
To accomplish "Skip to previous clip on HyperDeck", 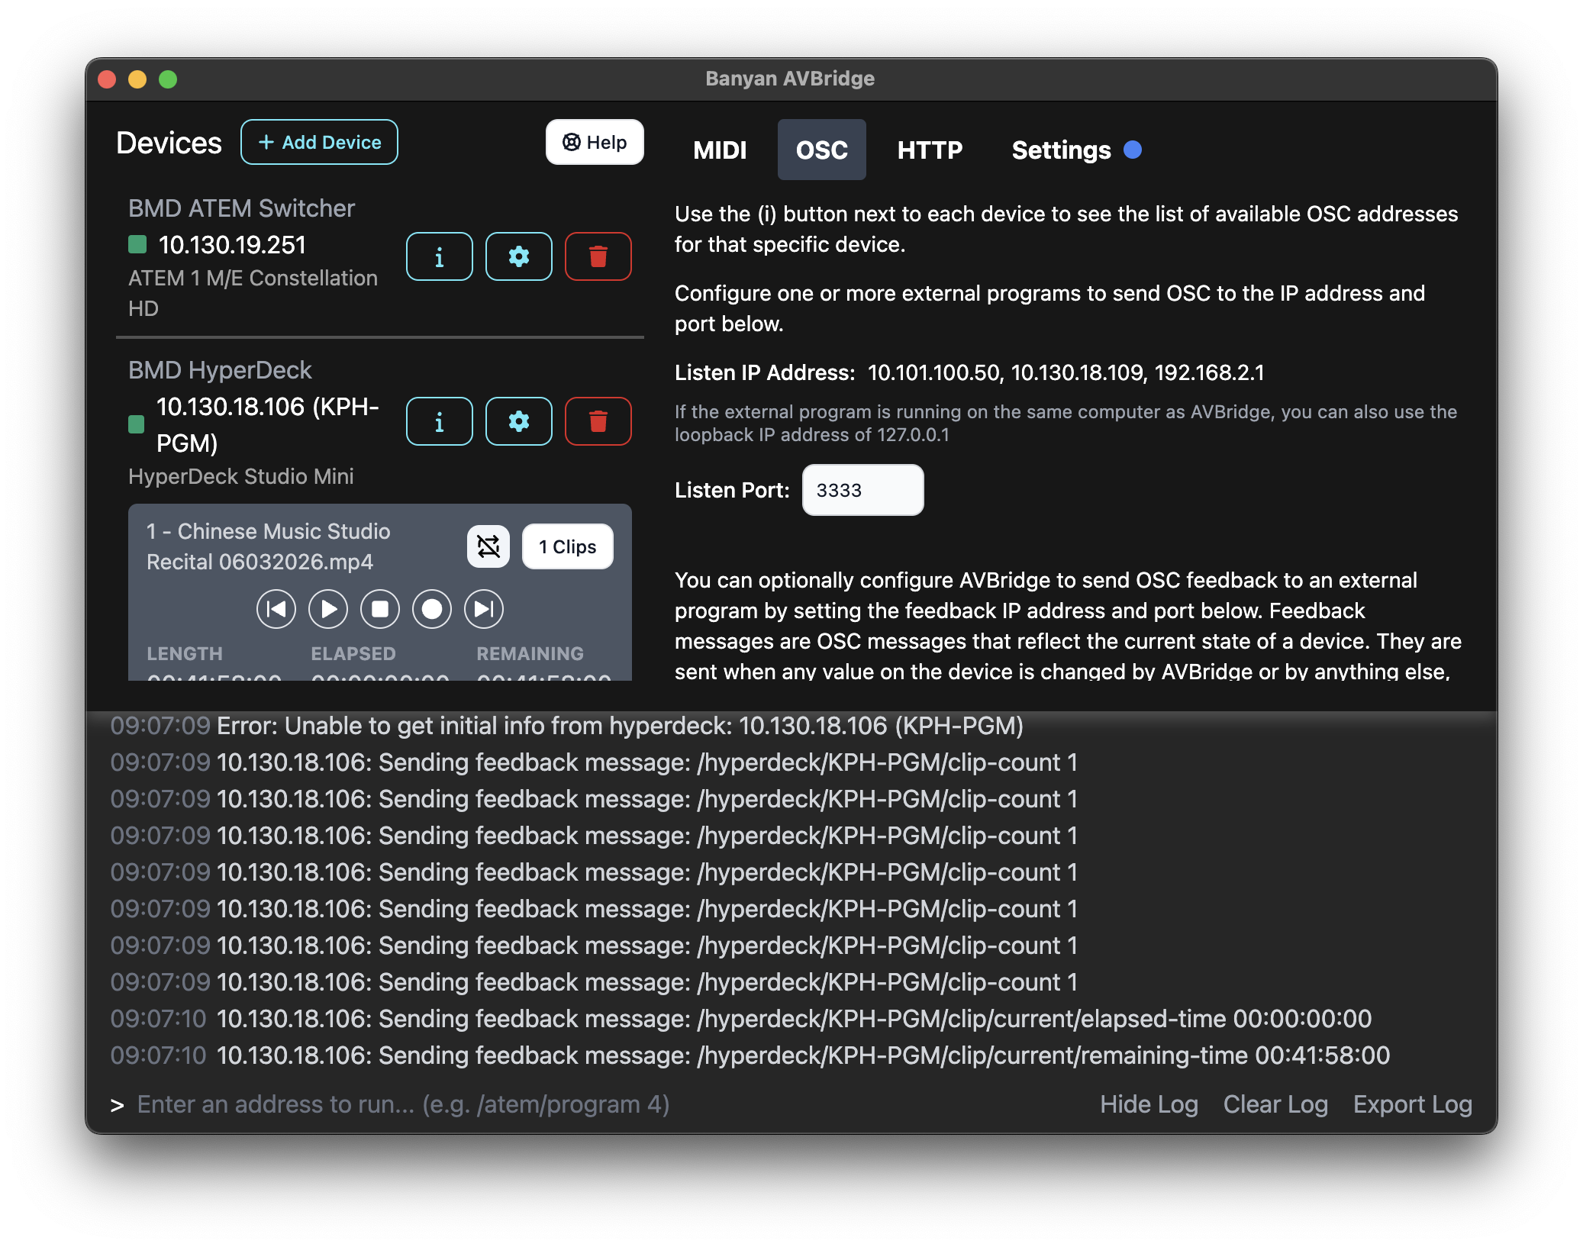I will 276,609.
